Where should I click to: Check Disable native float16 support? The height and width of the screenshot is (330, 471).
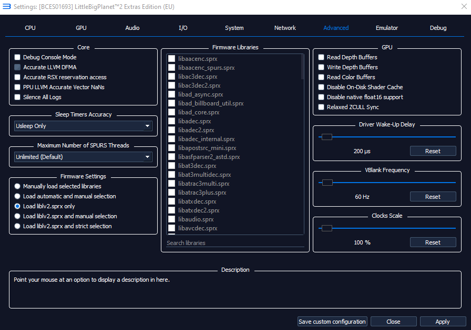click(321, 97)
